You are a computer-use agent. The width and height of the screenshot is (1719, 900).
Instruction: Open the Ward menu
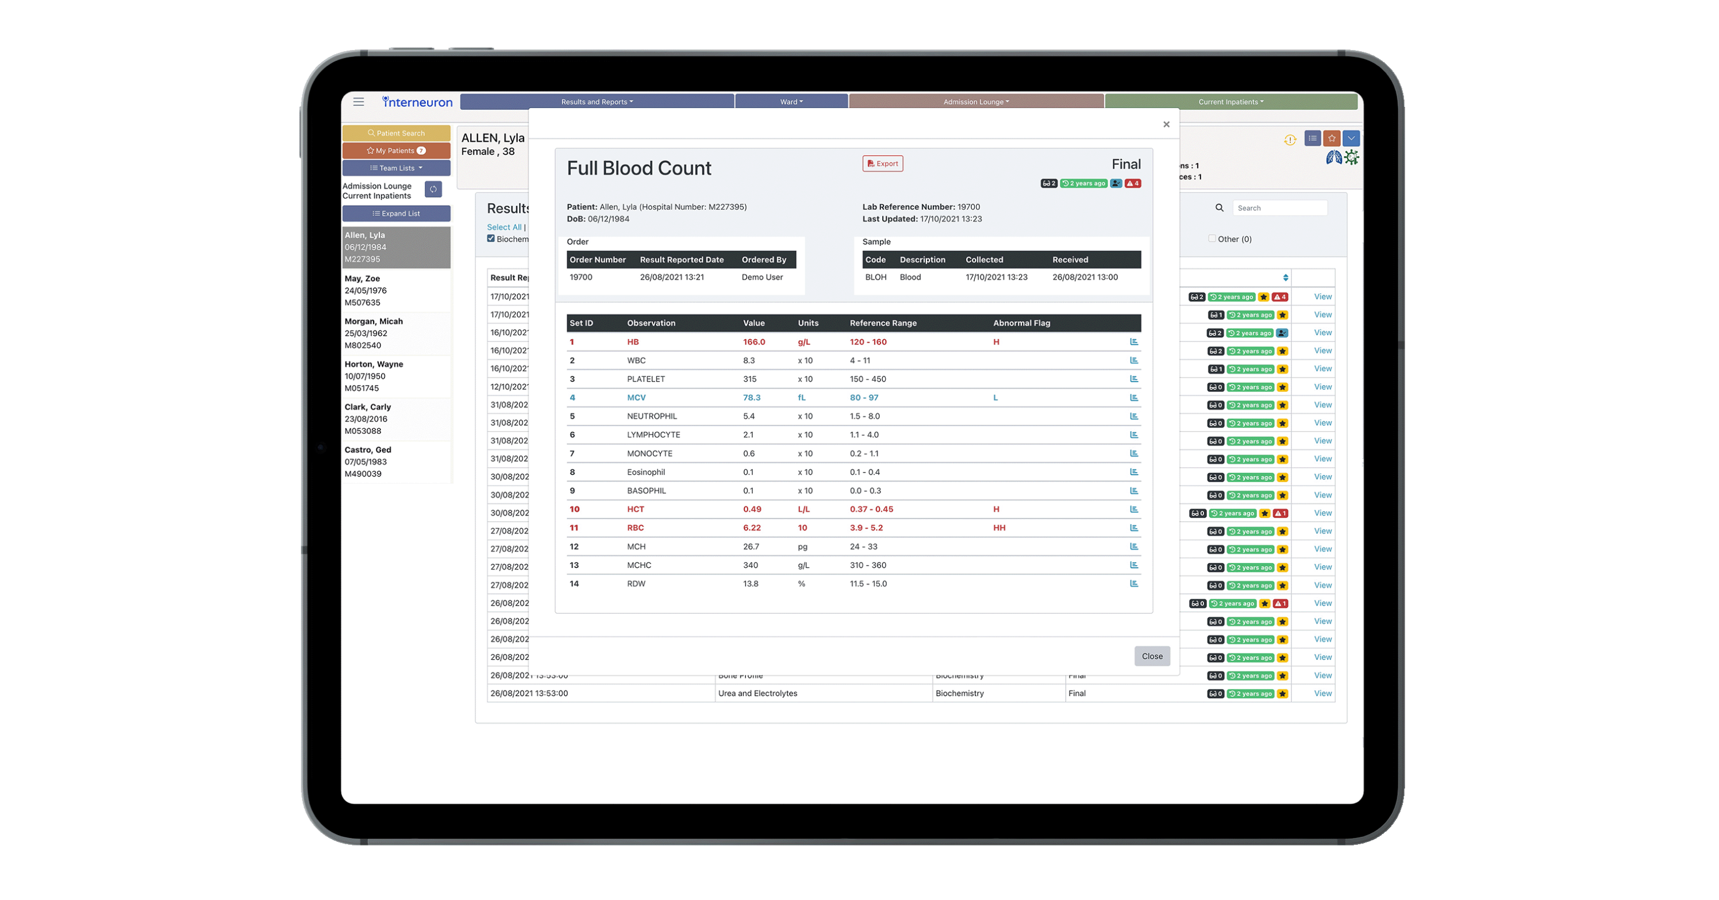click(x=791, y=102)
